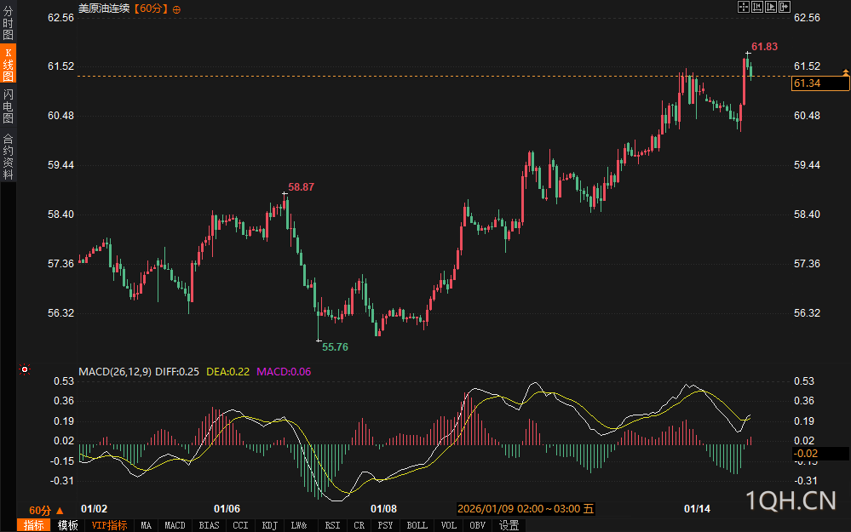Click the jump-to-start chart icon
Screen dimensions: 851x532
(756, 7)
